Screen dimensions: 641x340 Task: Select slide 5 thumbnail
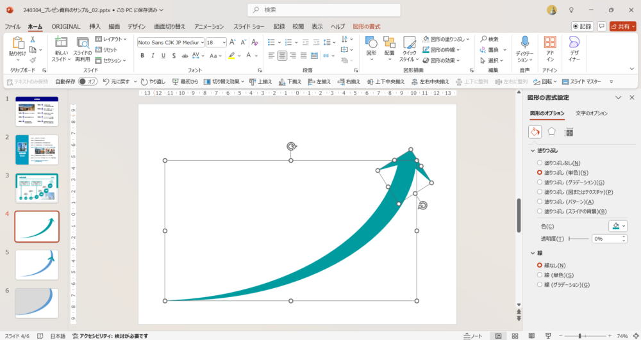(37, 264)
